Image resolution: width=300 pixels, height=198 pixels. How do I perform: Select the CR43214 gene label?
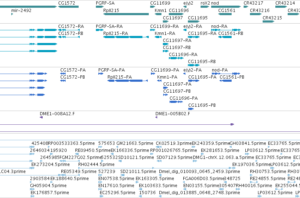[x=285, y=3]
